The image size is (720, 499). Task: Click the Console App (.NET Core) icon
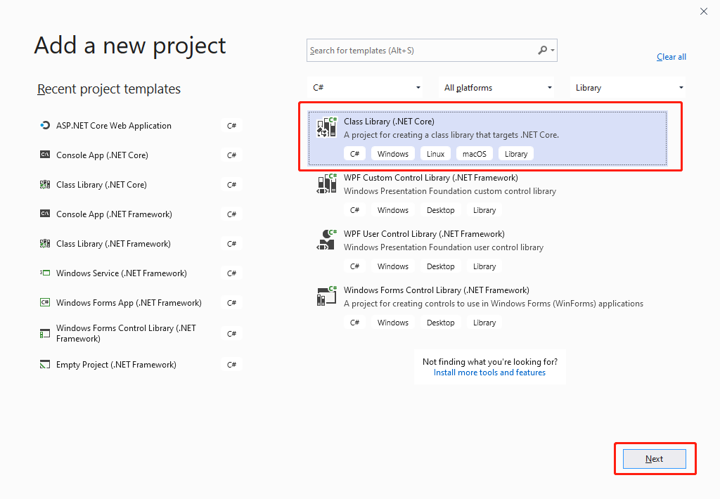click(45, 155)
